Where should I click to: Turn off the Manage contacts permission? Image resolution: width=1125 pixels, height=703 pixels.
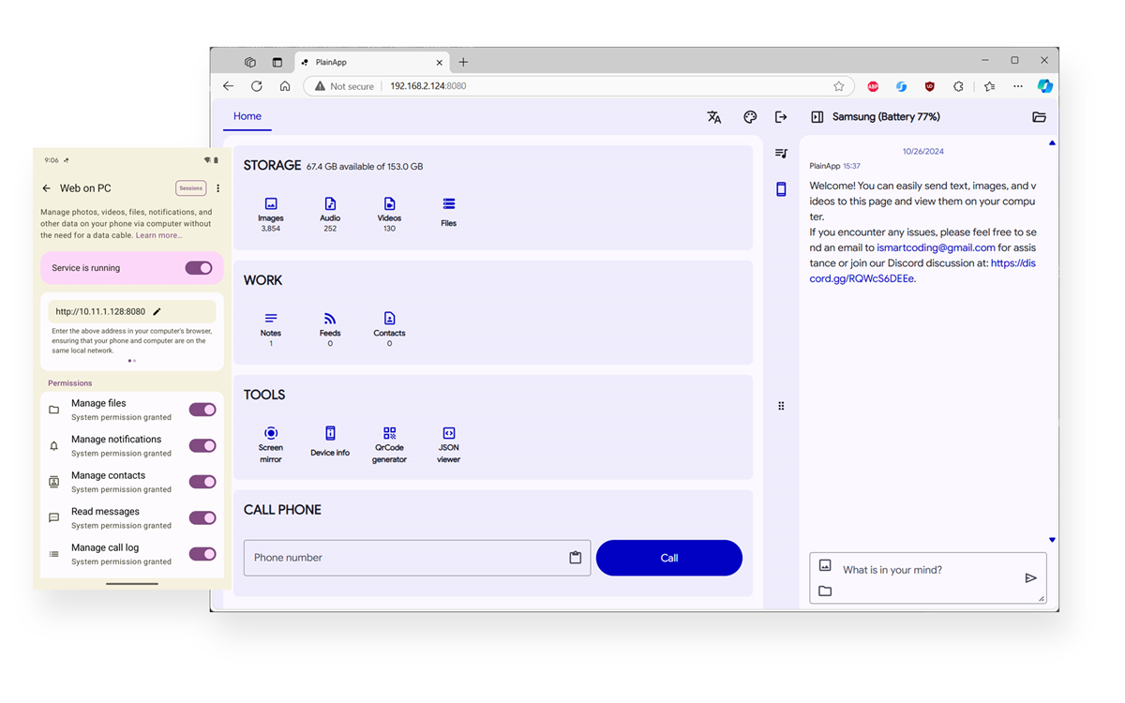click(202, 482)
